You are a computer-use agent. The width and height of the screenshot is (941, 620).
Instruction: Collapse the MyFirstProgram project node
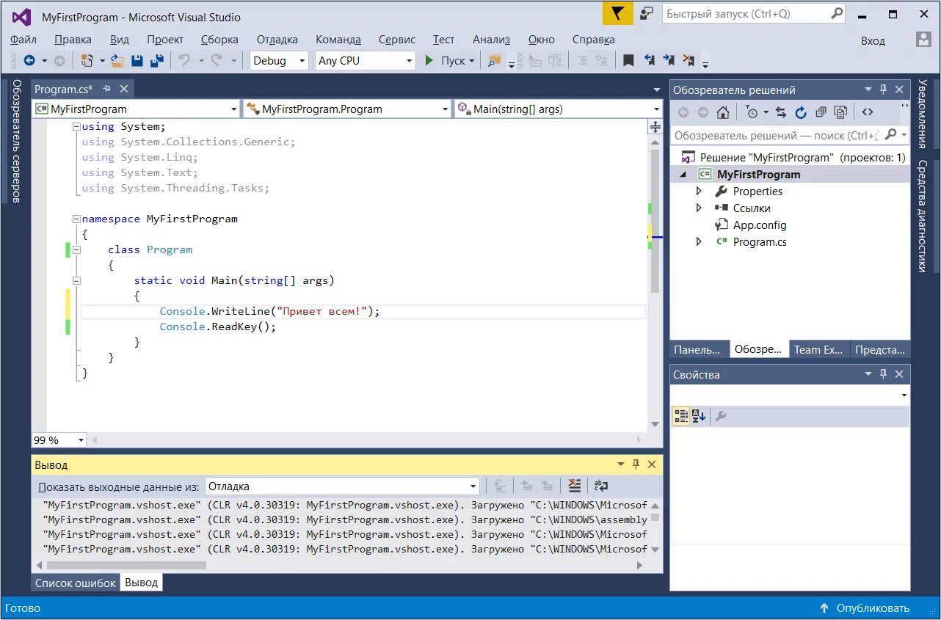[684, 175]
